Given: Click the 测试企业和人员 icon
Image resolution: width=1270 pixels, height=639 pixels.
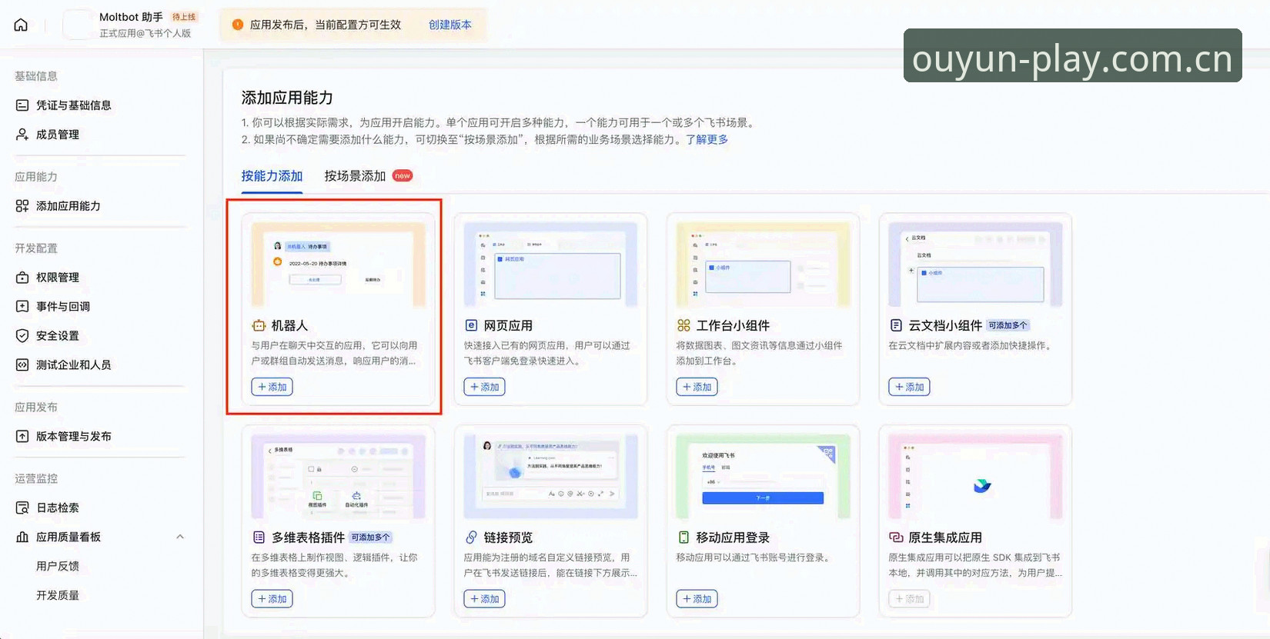Looking at the screenshot, I should (x=22, y=365).
